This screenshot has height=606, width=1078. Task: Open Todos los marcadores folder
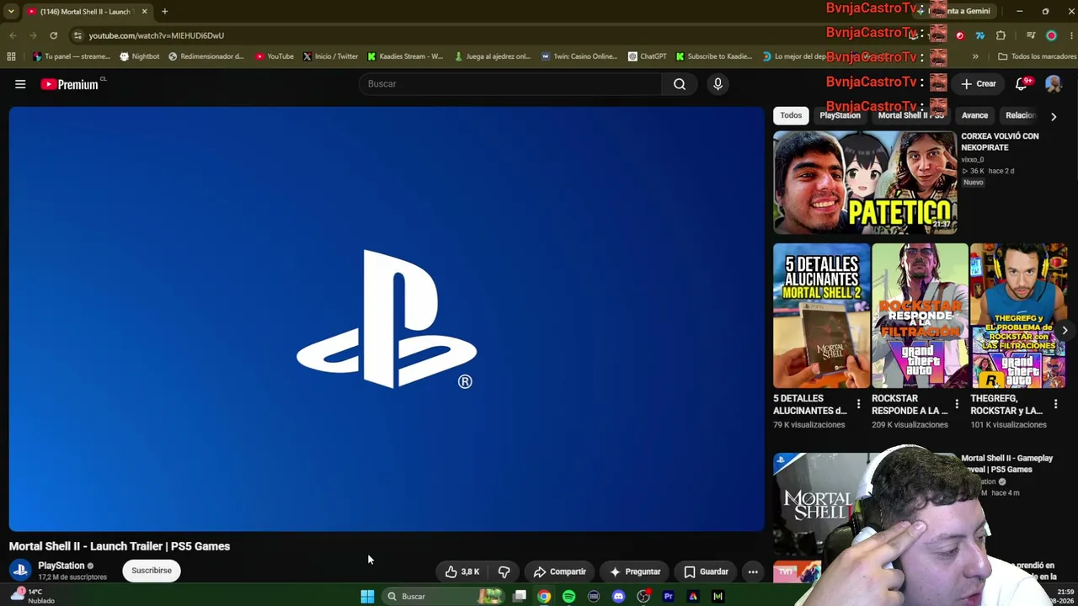tap(1037, 56)
